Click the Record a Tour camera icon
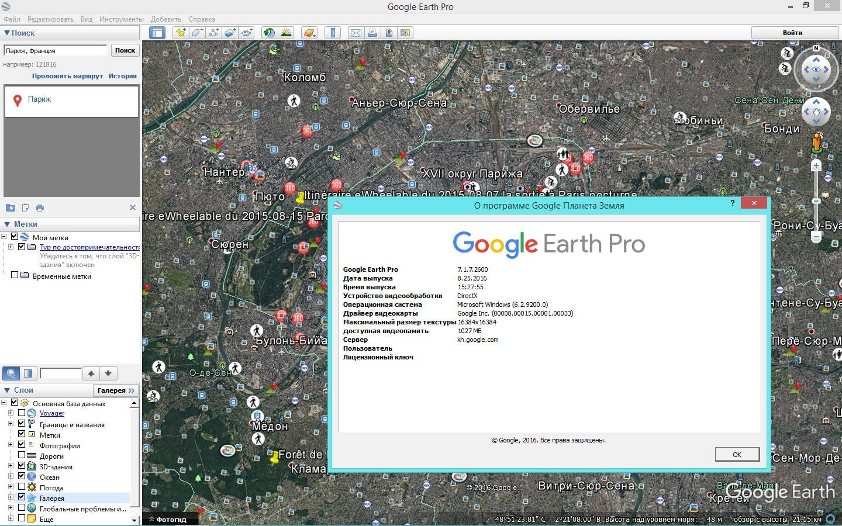842x526 pixels. (x=247, y=33)
